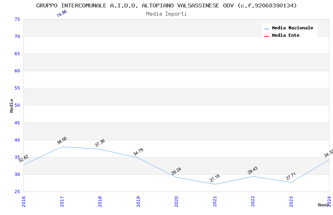Click the blue Media Nazionale legend swatch
The width and height of the screenshot is (333, 215).
[266, 29]
